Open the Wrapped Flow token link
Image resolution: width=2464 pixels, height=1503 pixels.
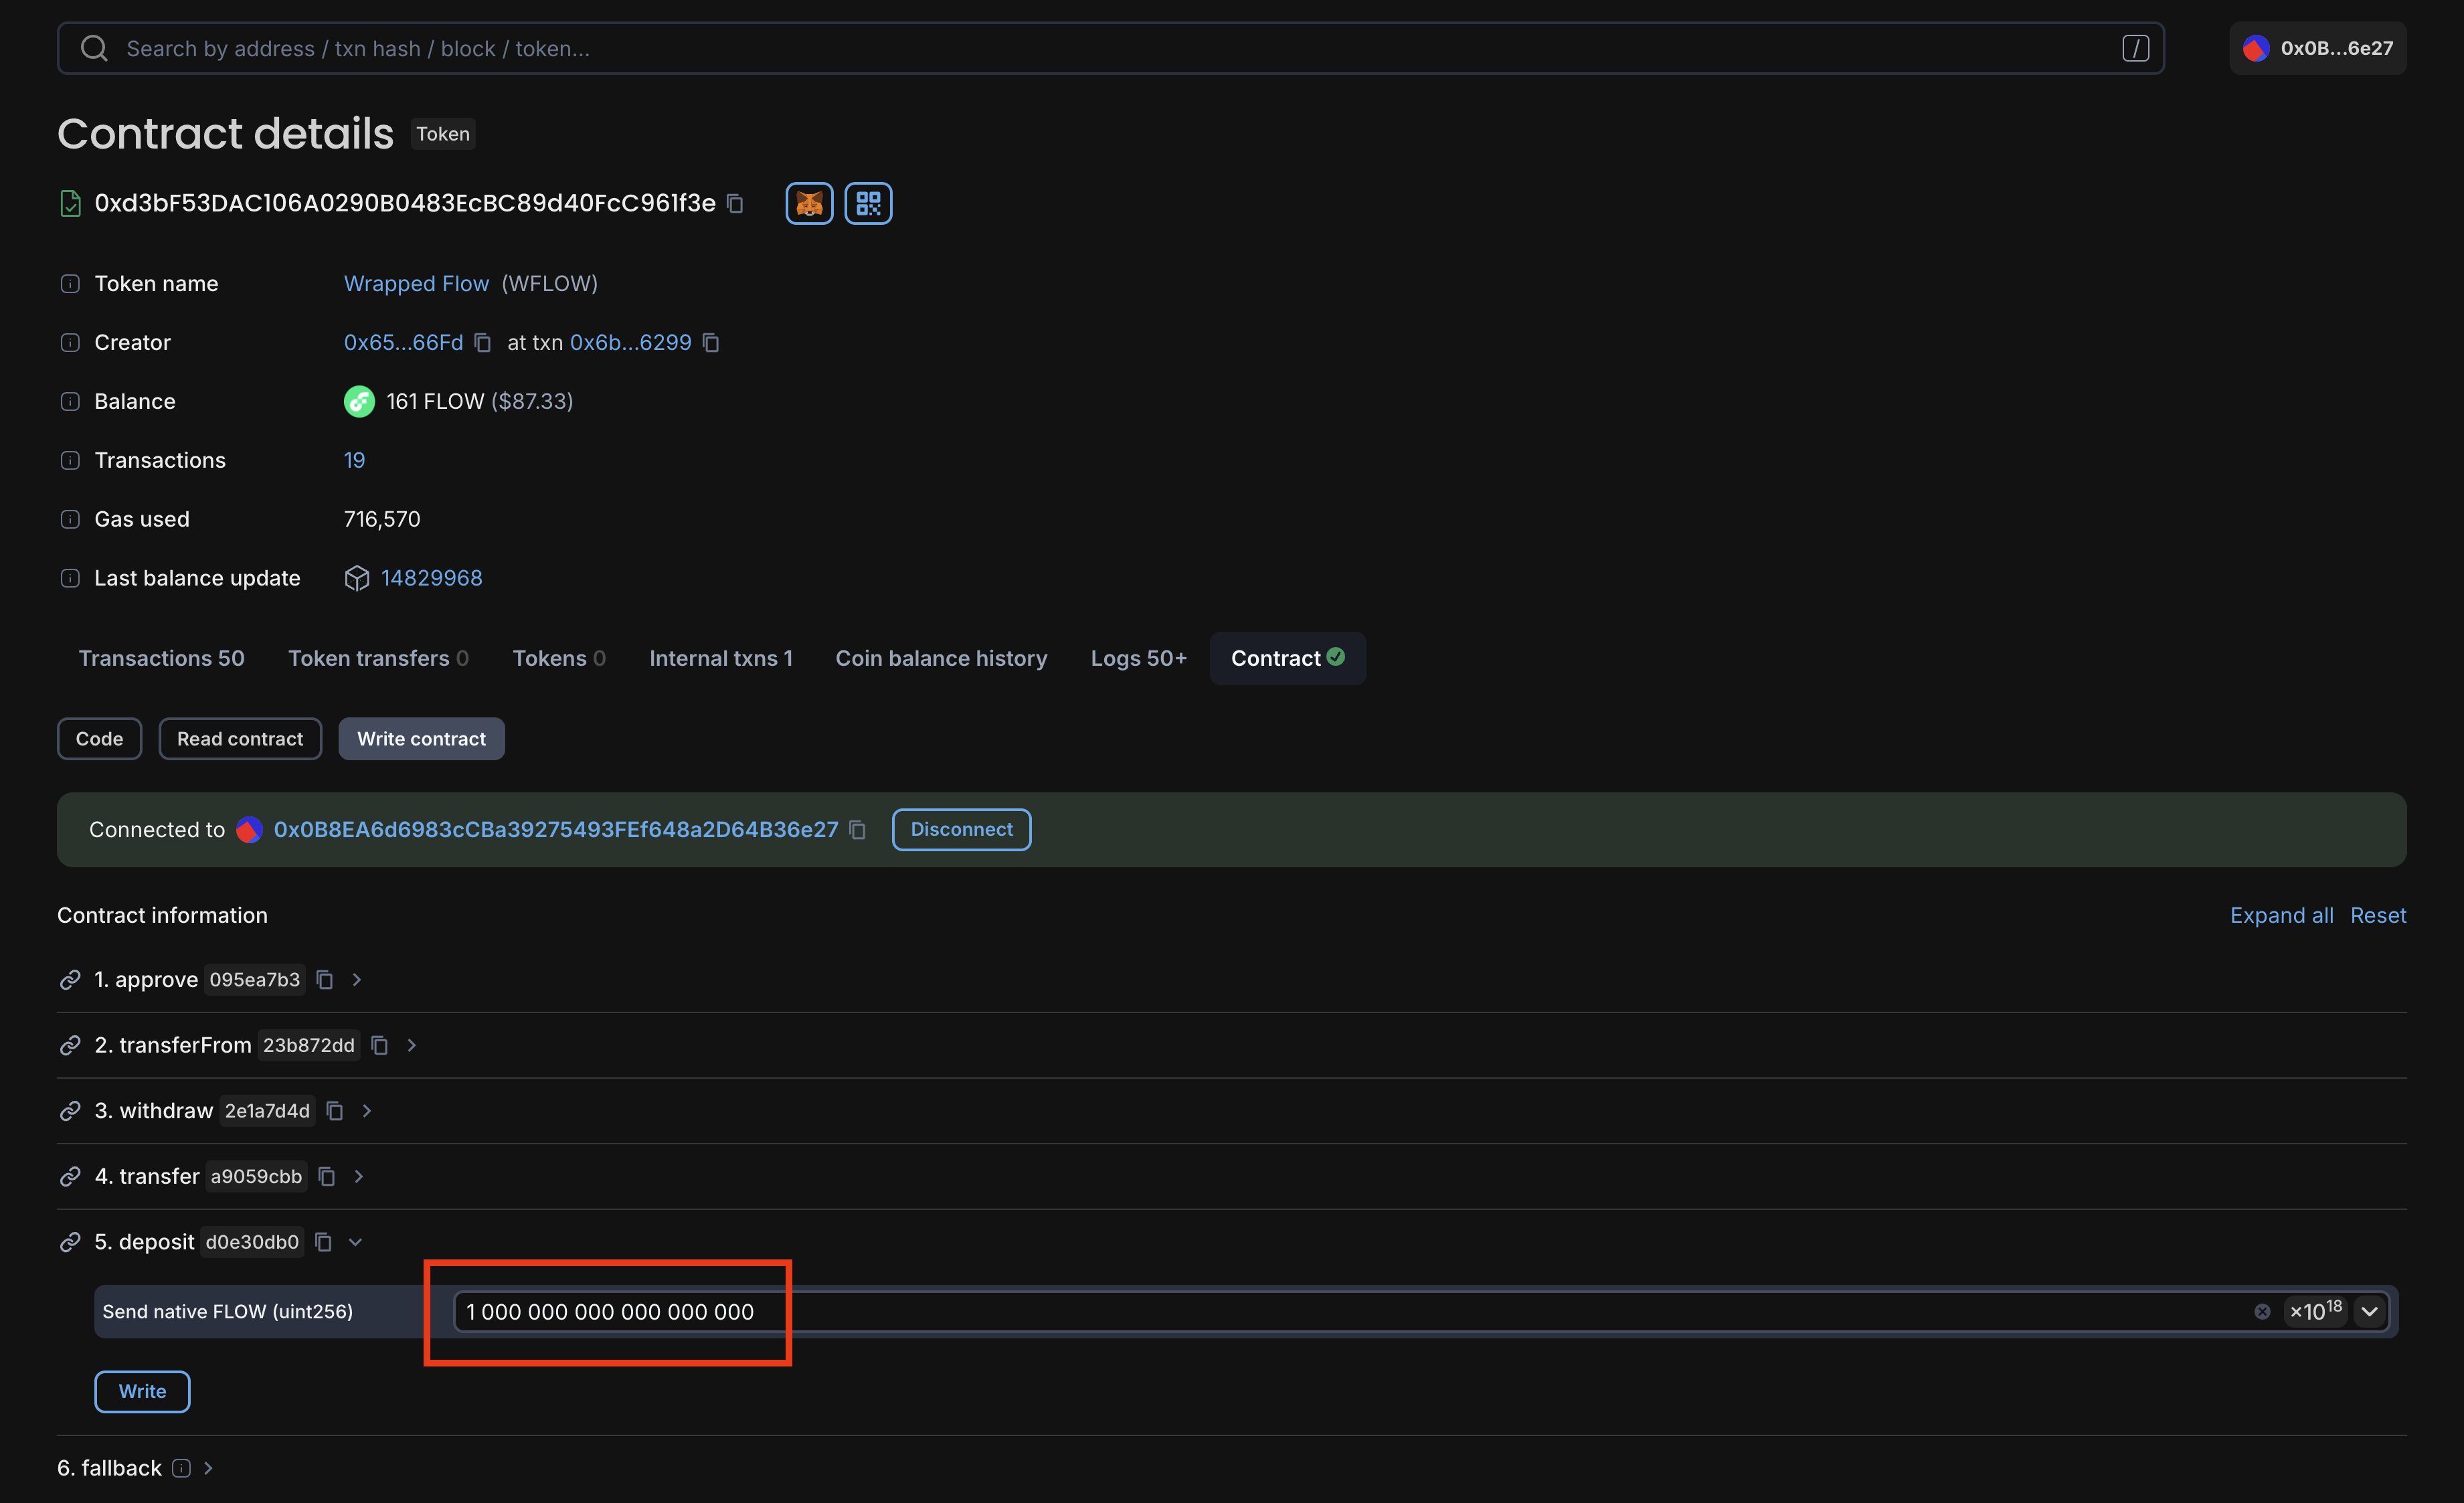point(416,283)
